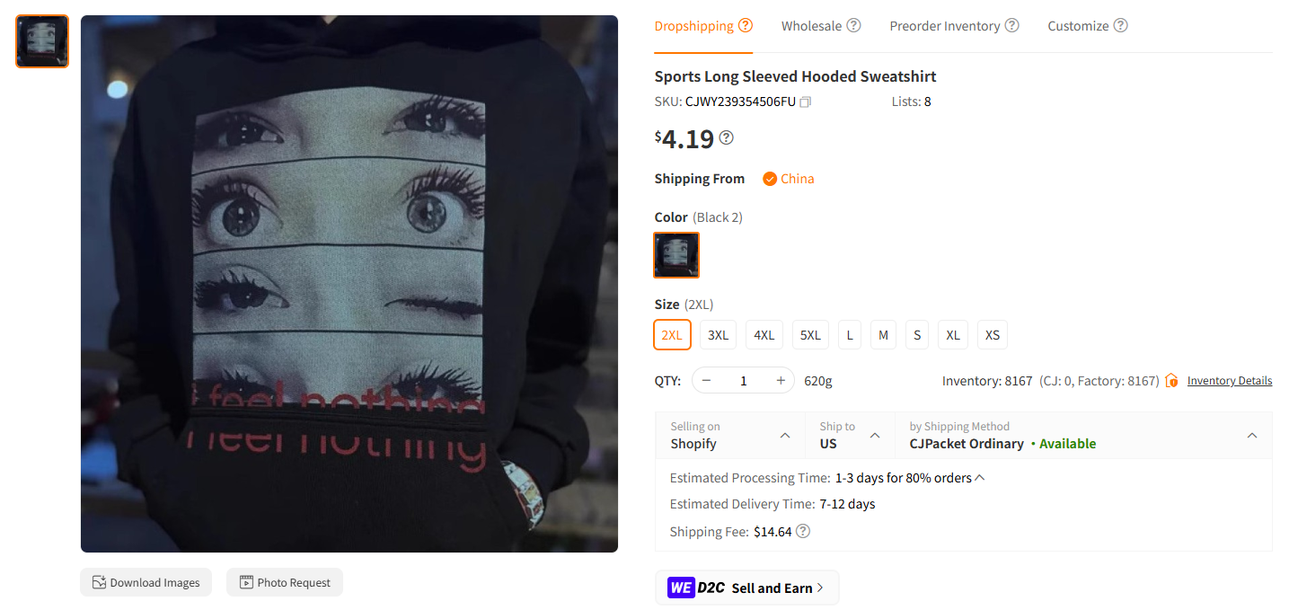The image size is (1289, 610).
Task: Switch to the Wholesale tab
Action: click(x=811, y=26)
